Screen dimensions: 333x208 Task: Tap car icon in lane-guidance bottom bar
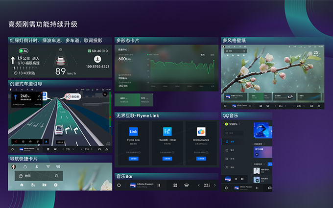tap(99, 149)
